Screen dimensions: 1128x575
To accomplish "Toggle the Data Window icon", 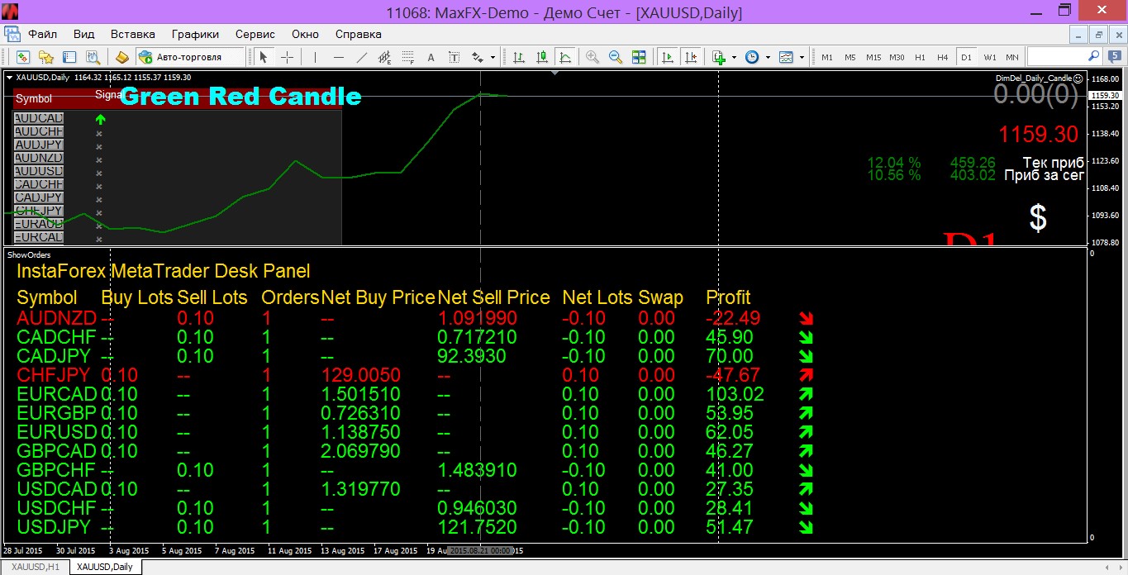I will coord(69,57).
